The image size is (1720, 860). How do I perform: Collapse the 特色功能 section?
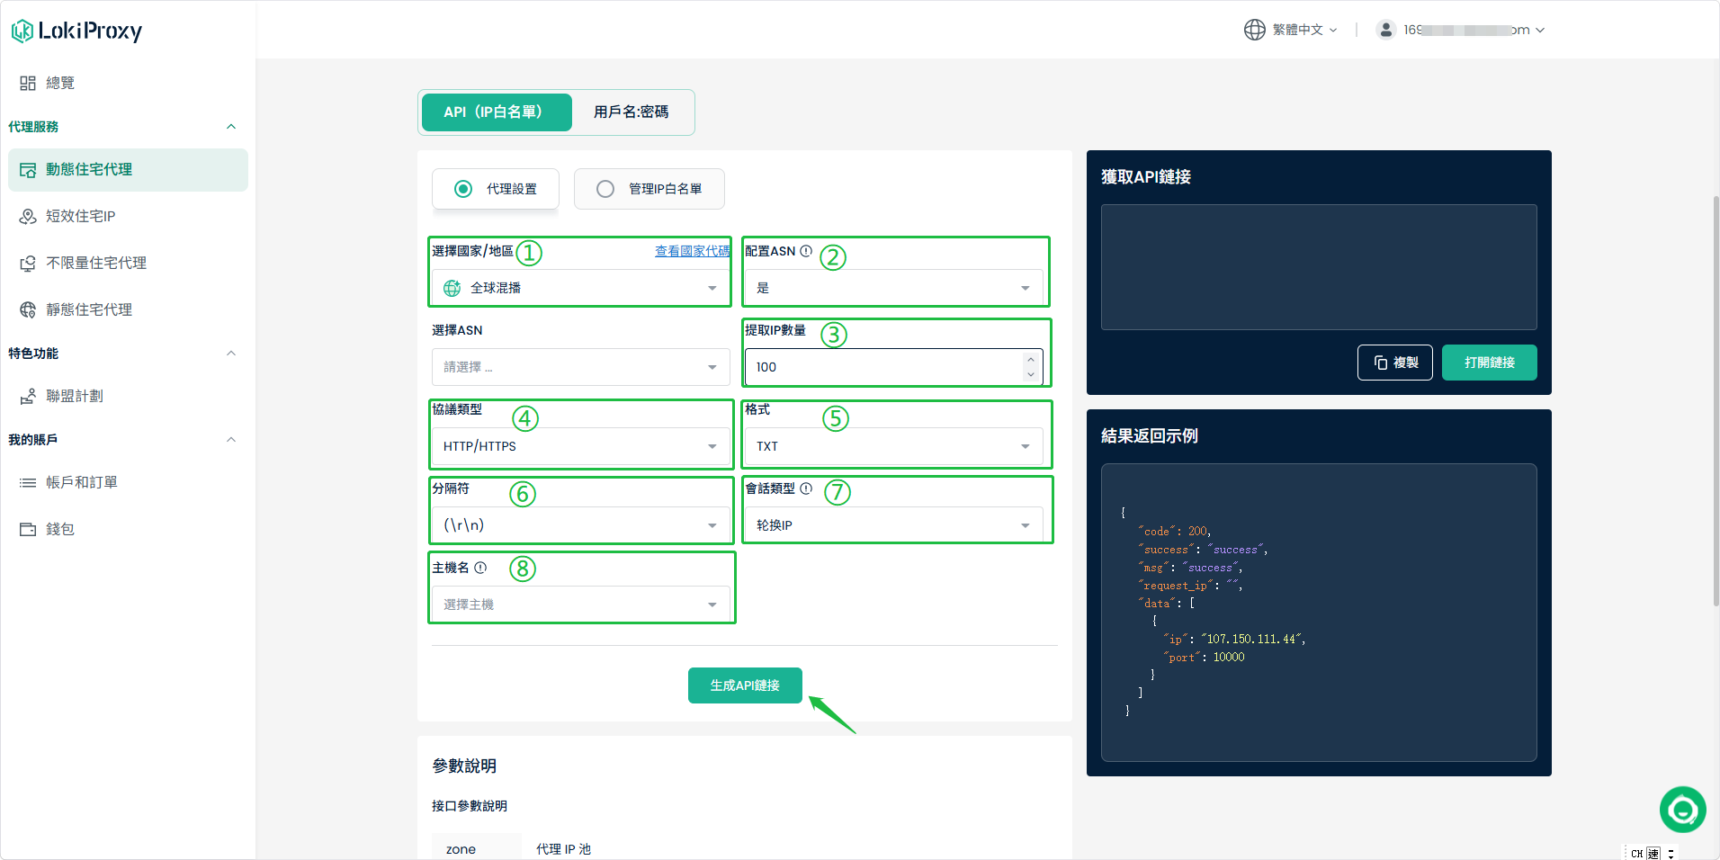pos(231,354)
